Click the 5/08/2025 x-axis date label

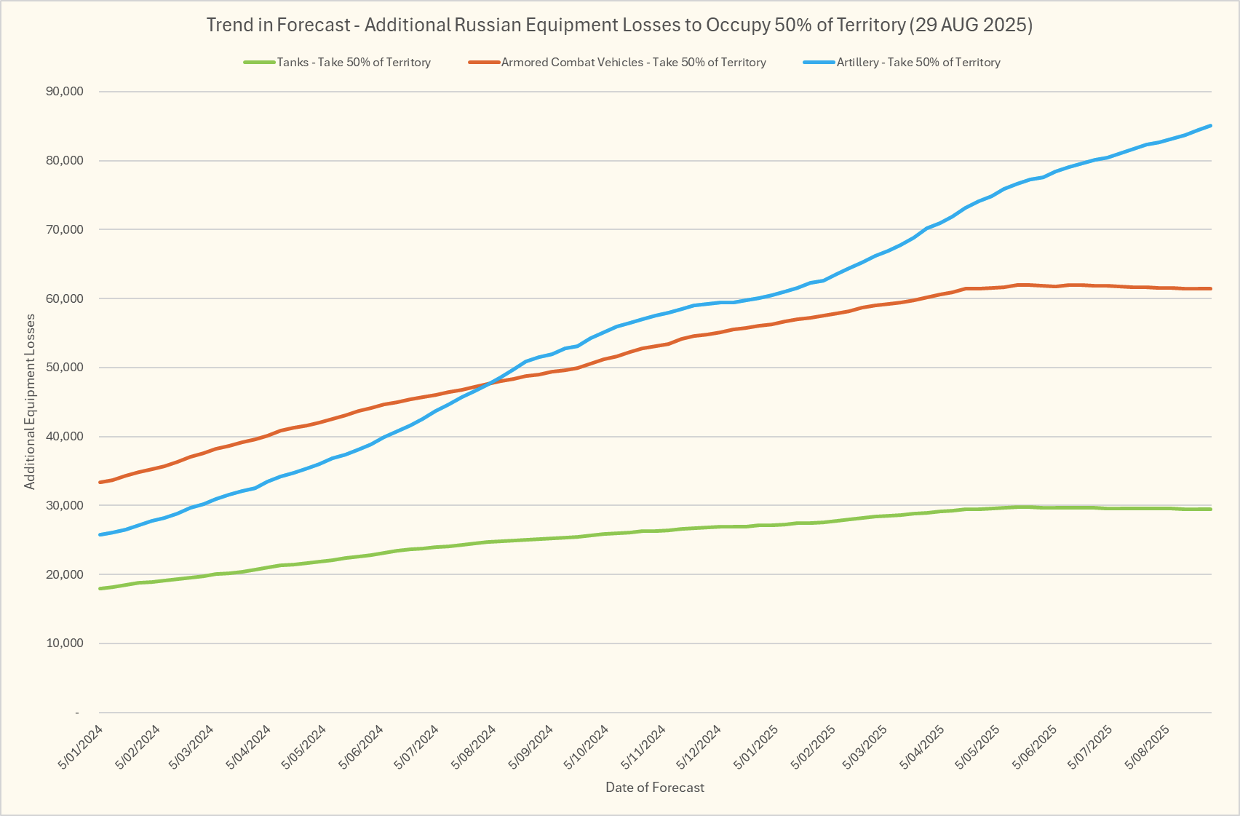(x=1148, y=748)
